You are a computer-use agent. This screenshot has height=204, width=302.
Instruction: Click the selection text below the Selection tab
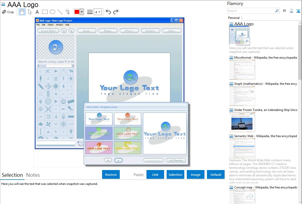[49, 184]
